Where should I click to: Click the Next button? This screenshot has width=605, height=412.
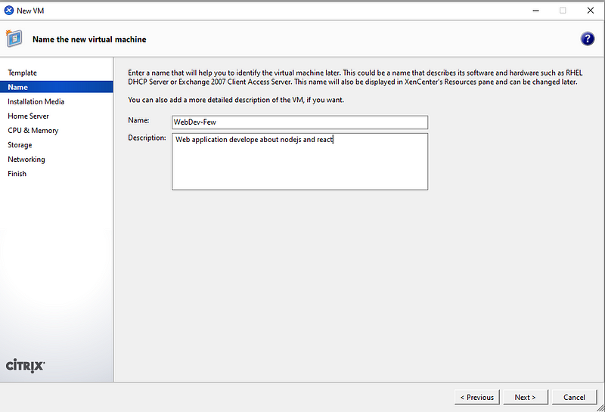pos(525,397)
